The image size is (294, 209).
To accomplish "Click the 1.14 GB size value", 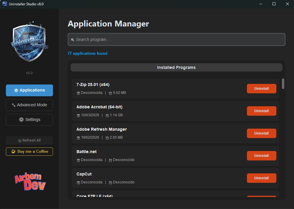I will (x=116, y=115).
